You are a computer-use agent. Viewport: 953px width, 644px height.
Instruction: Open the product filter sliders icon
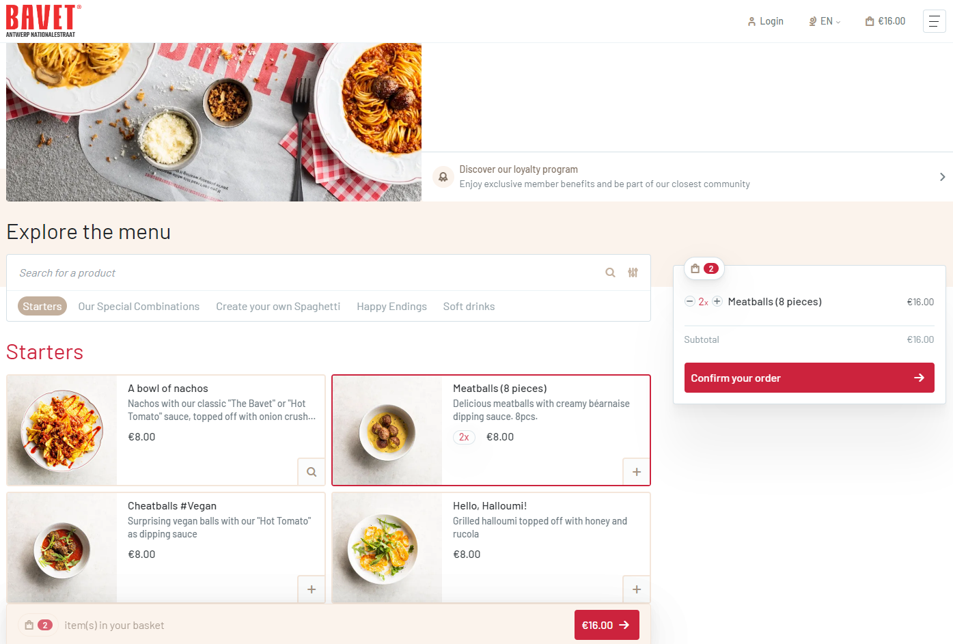coord(633,272)
